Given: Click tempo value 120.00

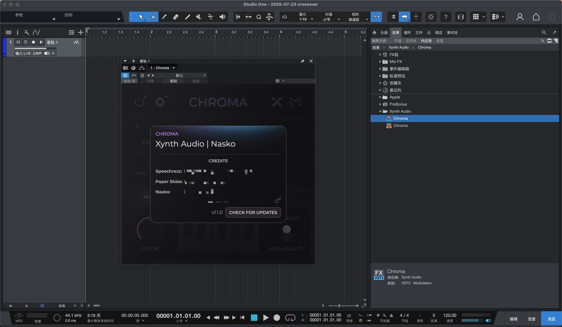Looking at the screenshot, I should 450,315.
